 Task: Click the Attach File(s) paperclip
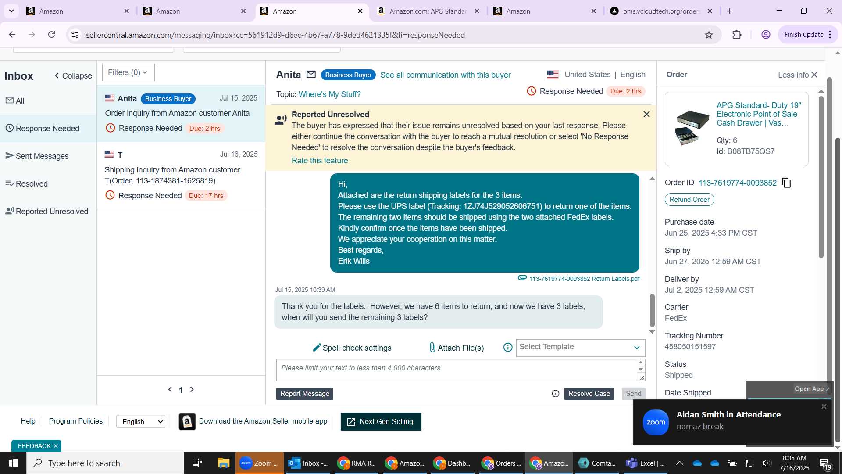tap(457, 348)
